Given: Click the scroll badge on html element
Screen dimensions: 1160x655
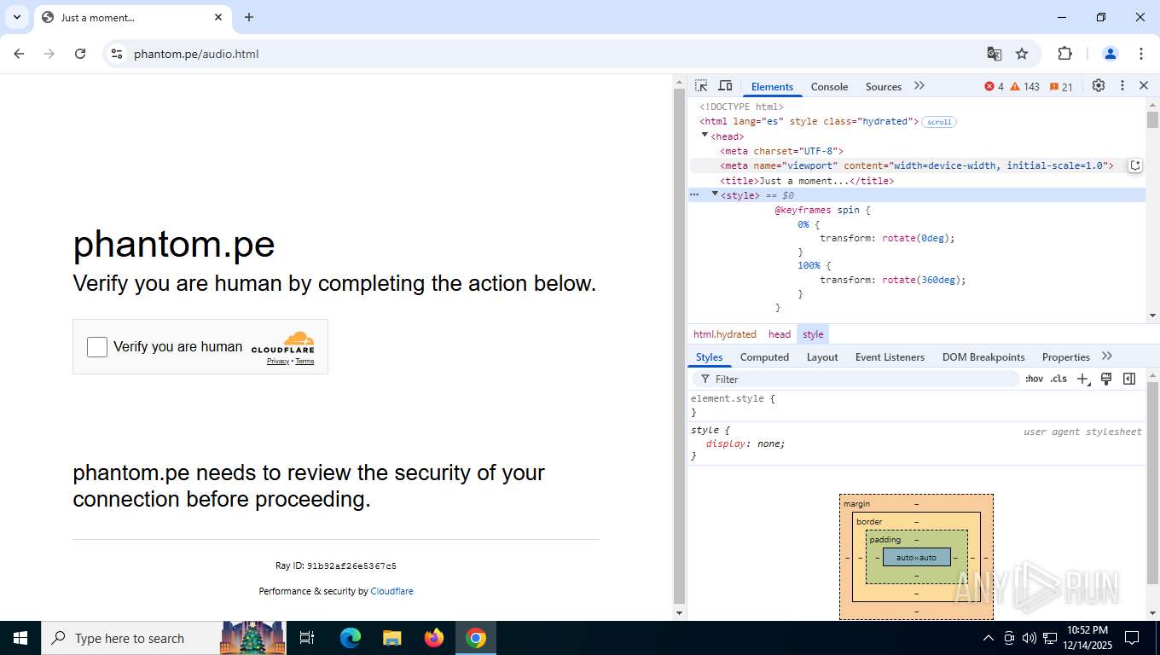Looking at the screenshot, I should click(x=939, y=122).
